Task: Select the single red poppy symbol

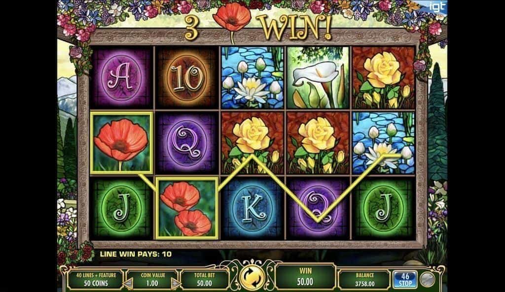Action: (x=121, y=143)
